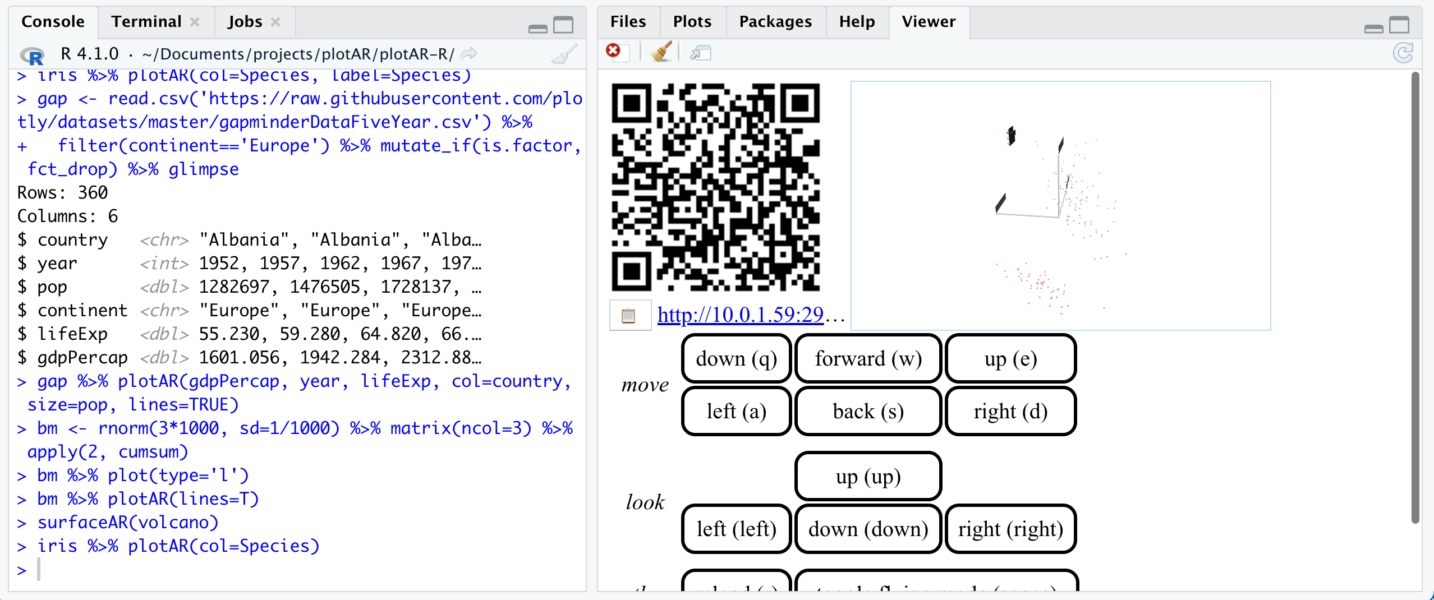The height and width of the screenshot is (600, 1434).
Task: Click the Viewer vertical scrollbar
Action: (1415, 297)
